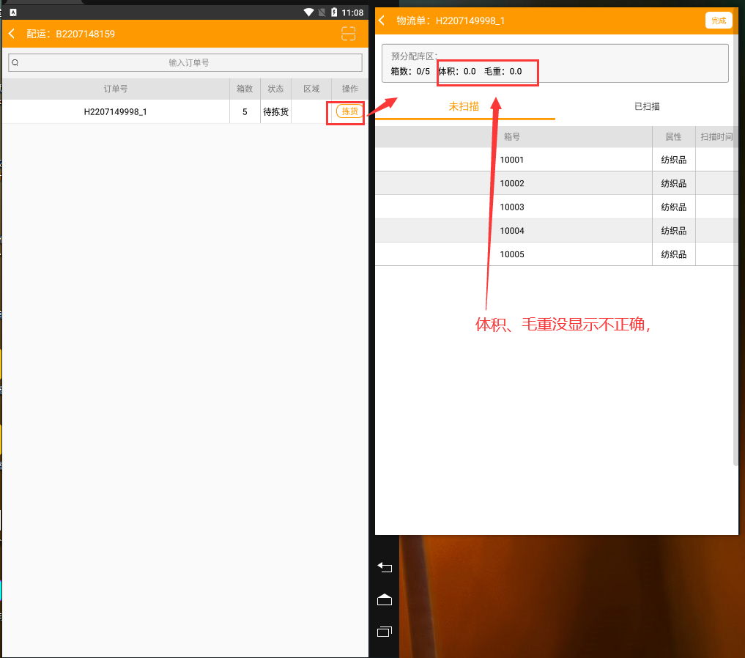Click the 箱号 column header

[512, 137]
